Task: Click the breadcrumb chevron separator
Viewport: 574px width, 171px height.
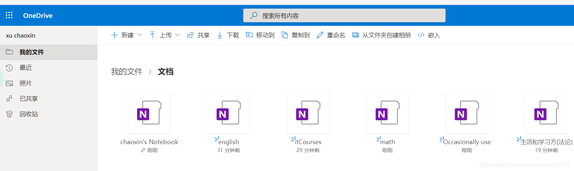Action: point(150,72)
